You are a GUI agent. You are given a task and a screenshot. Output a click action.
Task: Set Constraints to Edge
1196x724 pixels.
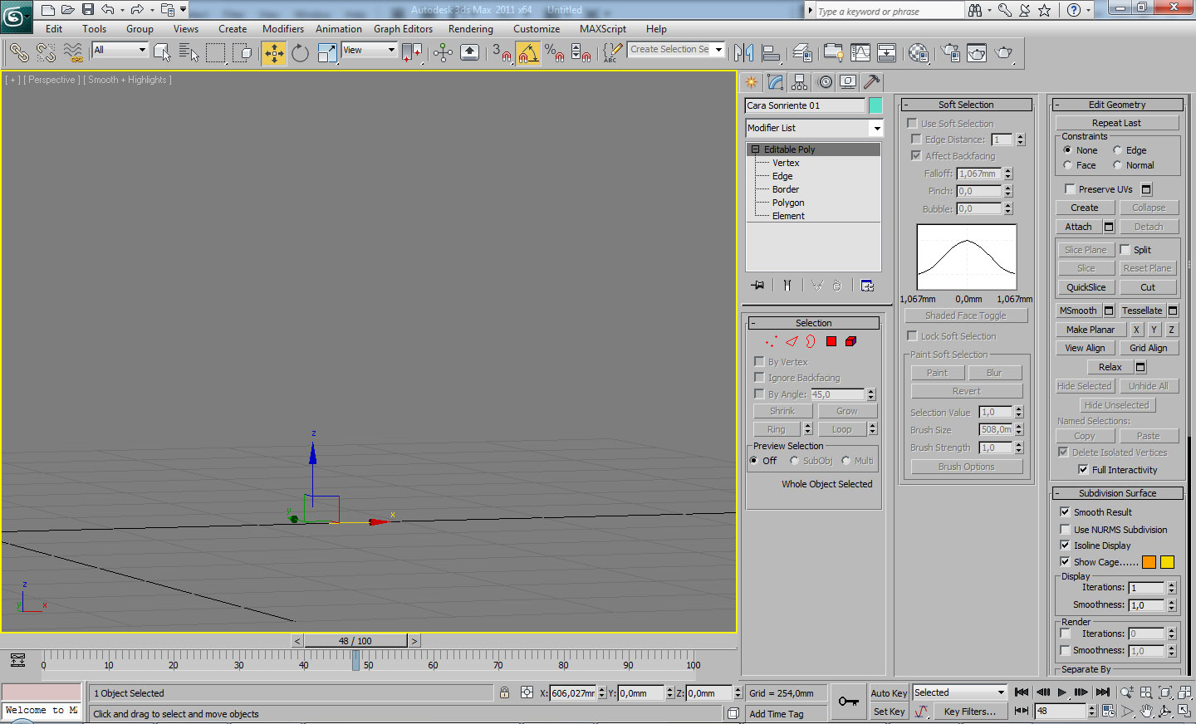[x=1118, y=150]
